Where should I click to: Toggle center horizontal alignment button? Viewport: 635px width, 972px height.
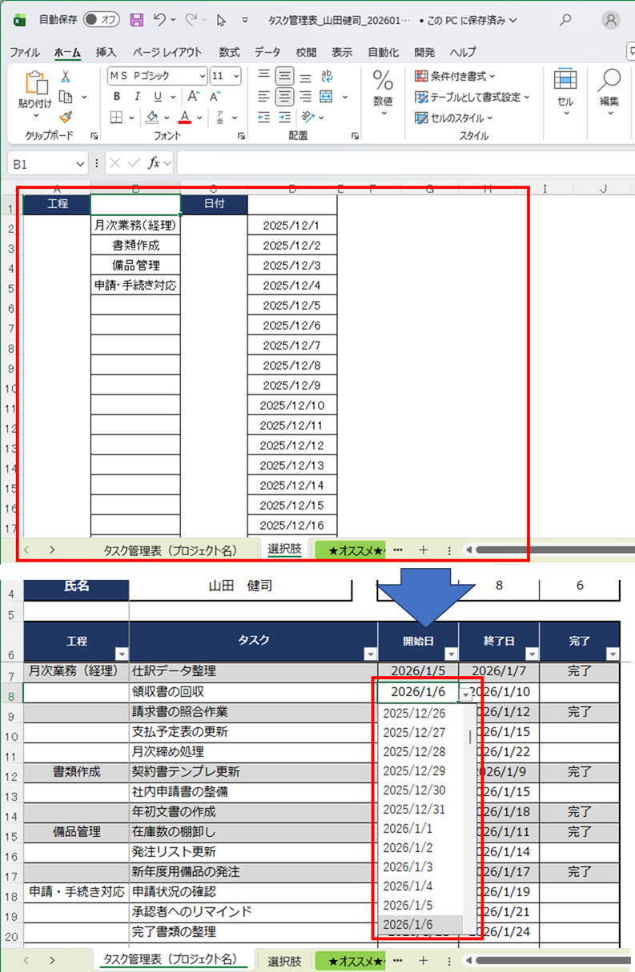[285, 97]
